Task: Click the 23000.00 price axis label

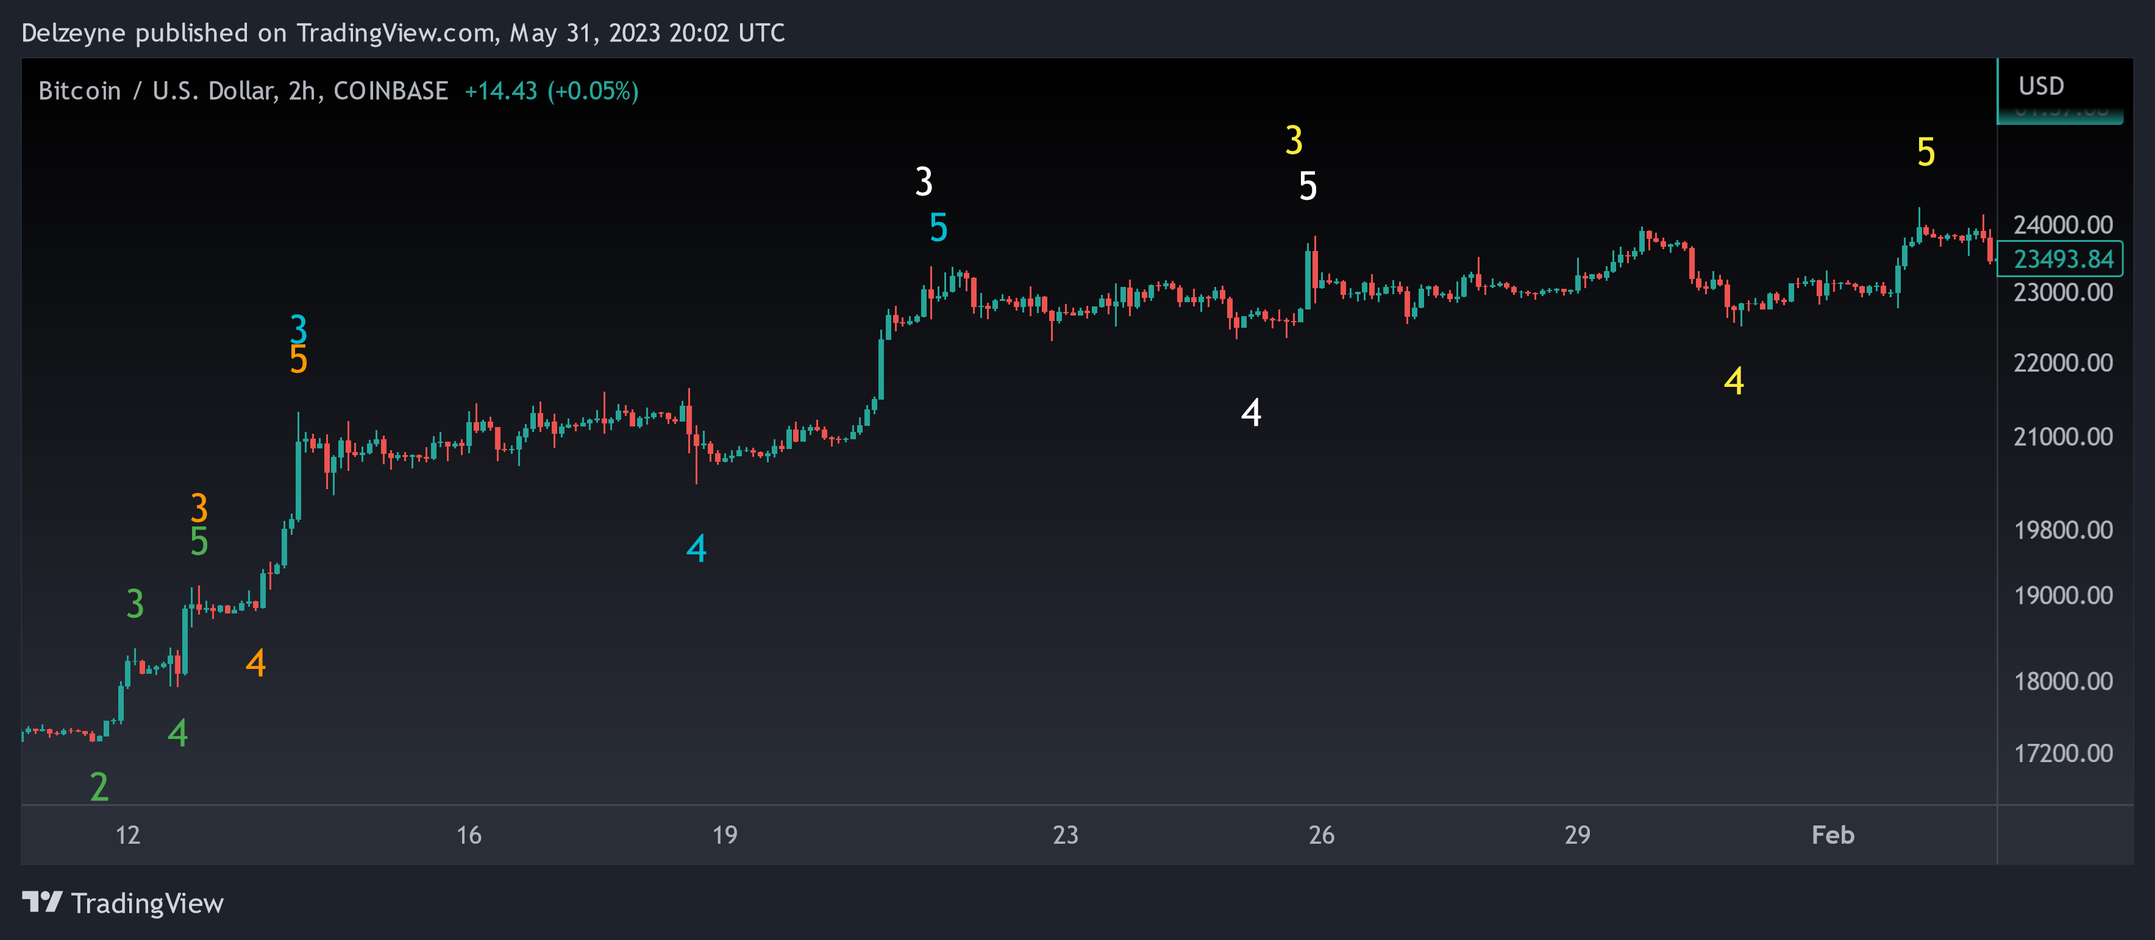Action: 2063,292
